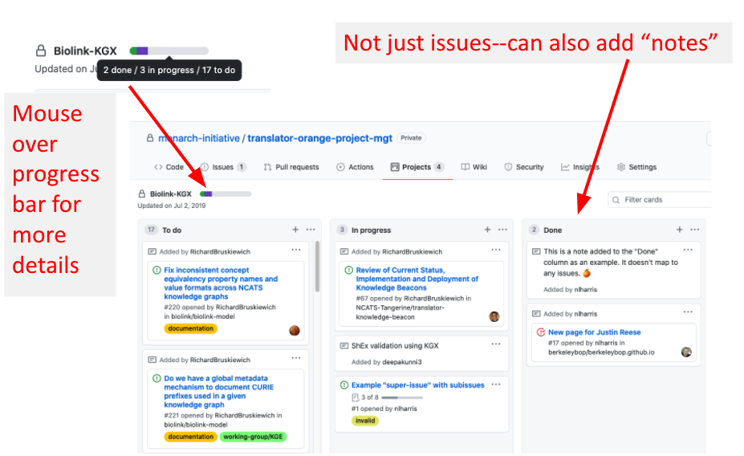Viewport: 744px width, 456px height.
Task: Open menu for Fix inconsistent concept card
Action: point(296,250)
